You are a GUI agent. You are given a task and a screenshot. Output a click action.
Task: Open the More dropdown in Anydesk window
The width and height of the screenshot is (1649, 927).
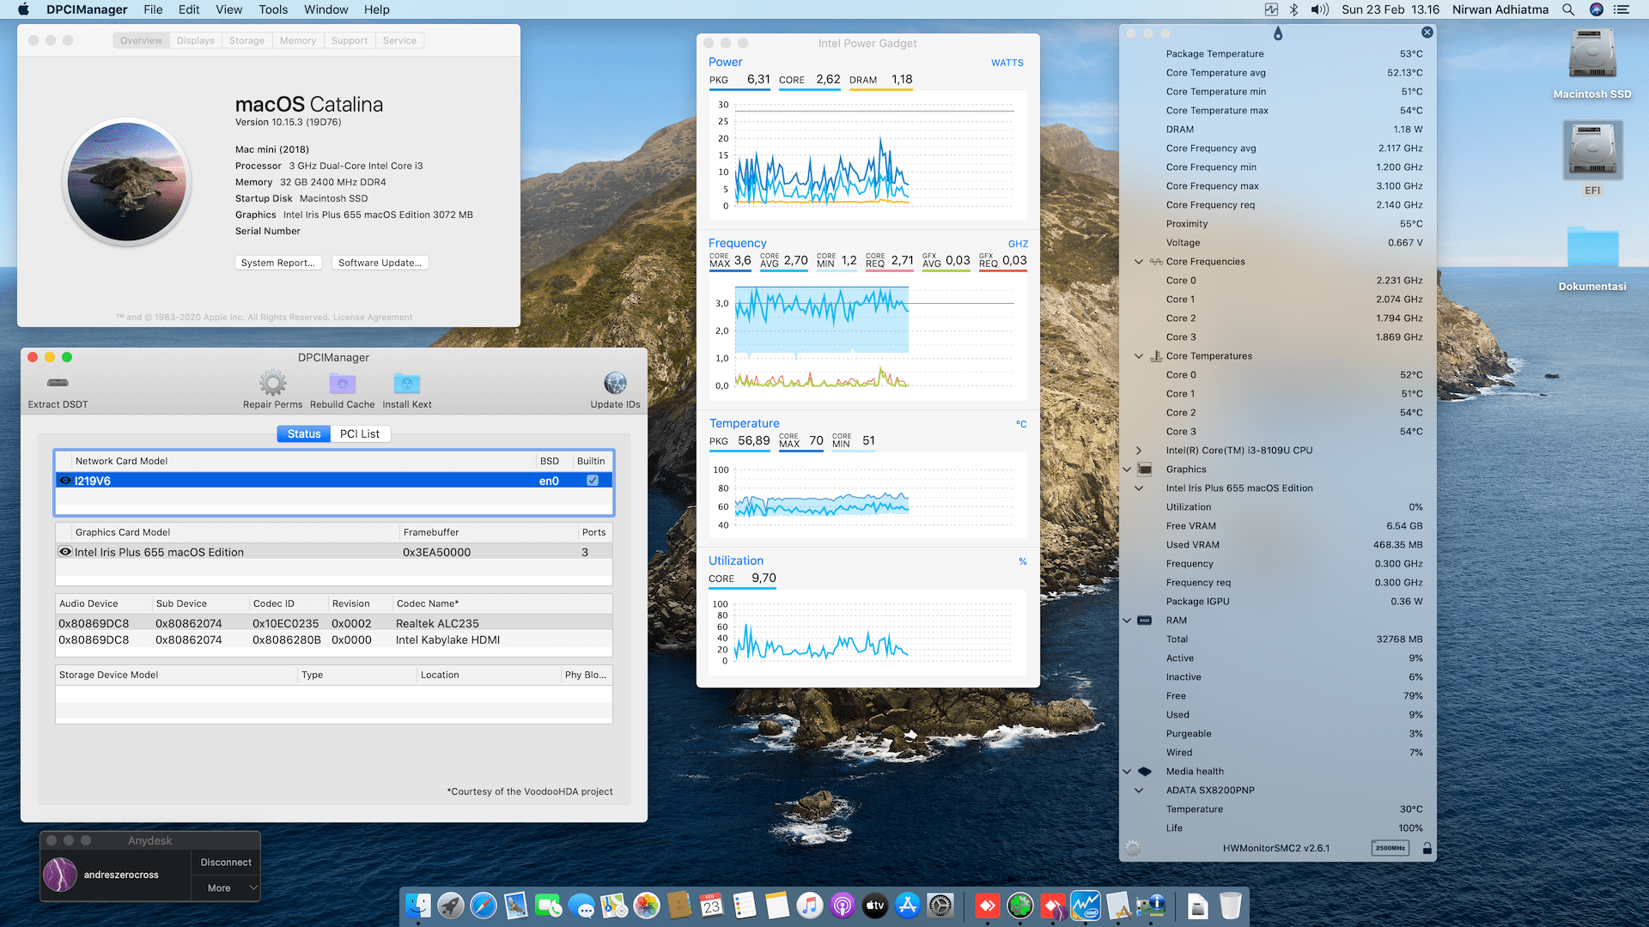[225, 888]
